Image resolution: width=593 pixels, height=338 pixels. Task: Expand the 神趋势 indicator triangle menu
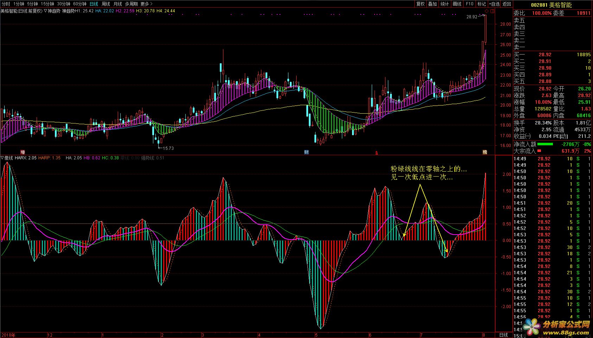(46, 11)
